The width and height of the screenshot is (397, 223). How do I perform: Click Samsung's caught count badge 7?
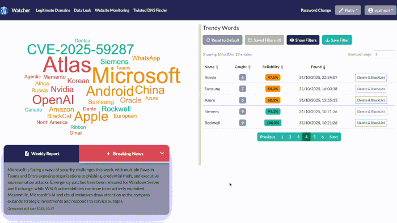pyautogui.click(x=243, y=89)
